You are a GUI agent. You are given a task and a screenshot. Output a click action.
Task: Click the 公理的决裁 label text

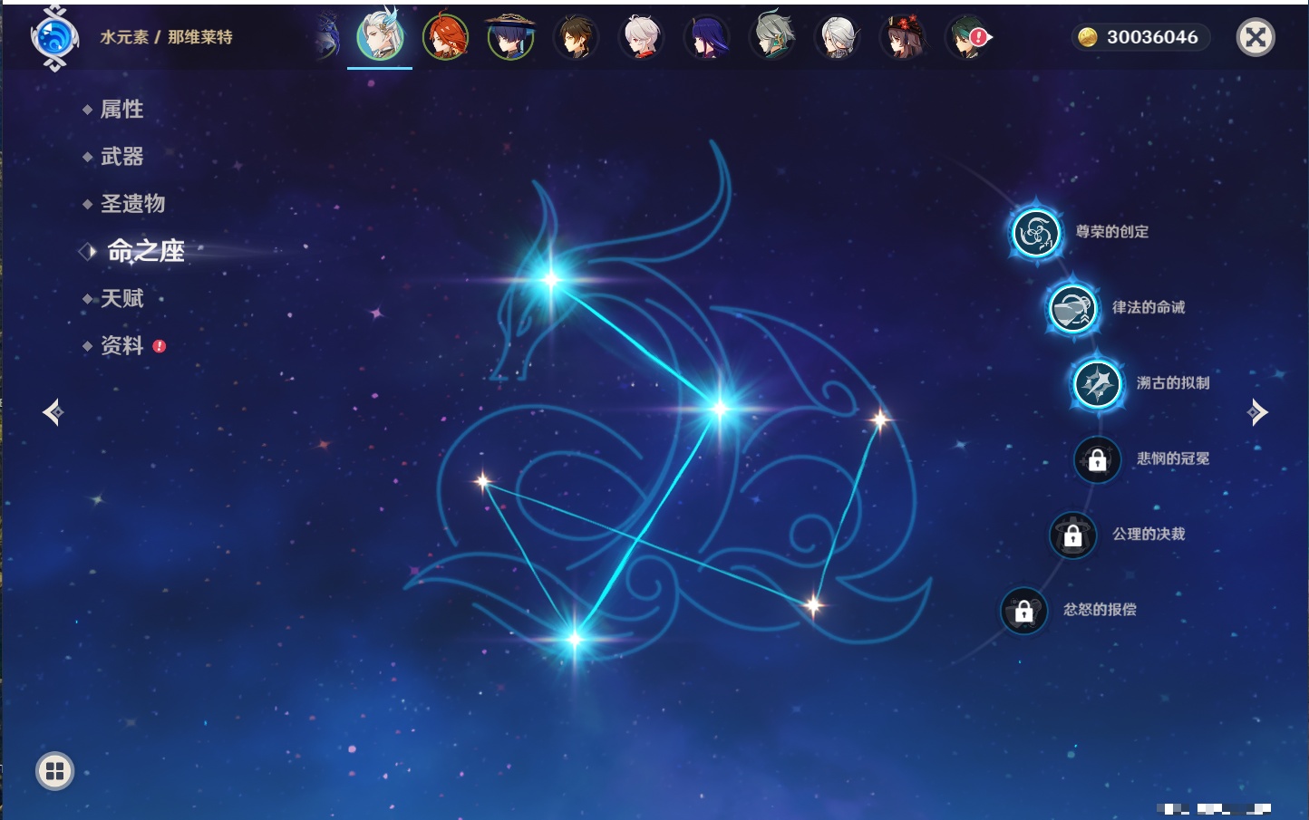coord(1149,534)
